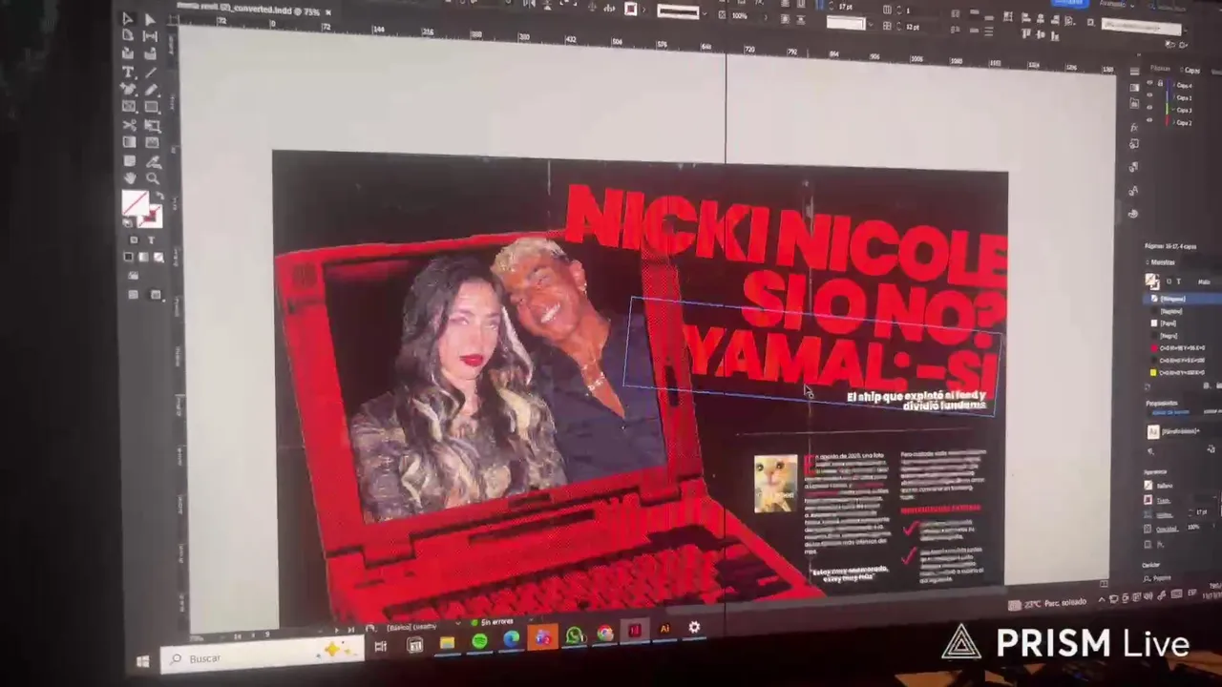Select the Zoom magnifier tool
This screenshot has height=687, width=1222.
[x=152, y=178]
